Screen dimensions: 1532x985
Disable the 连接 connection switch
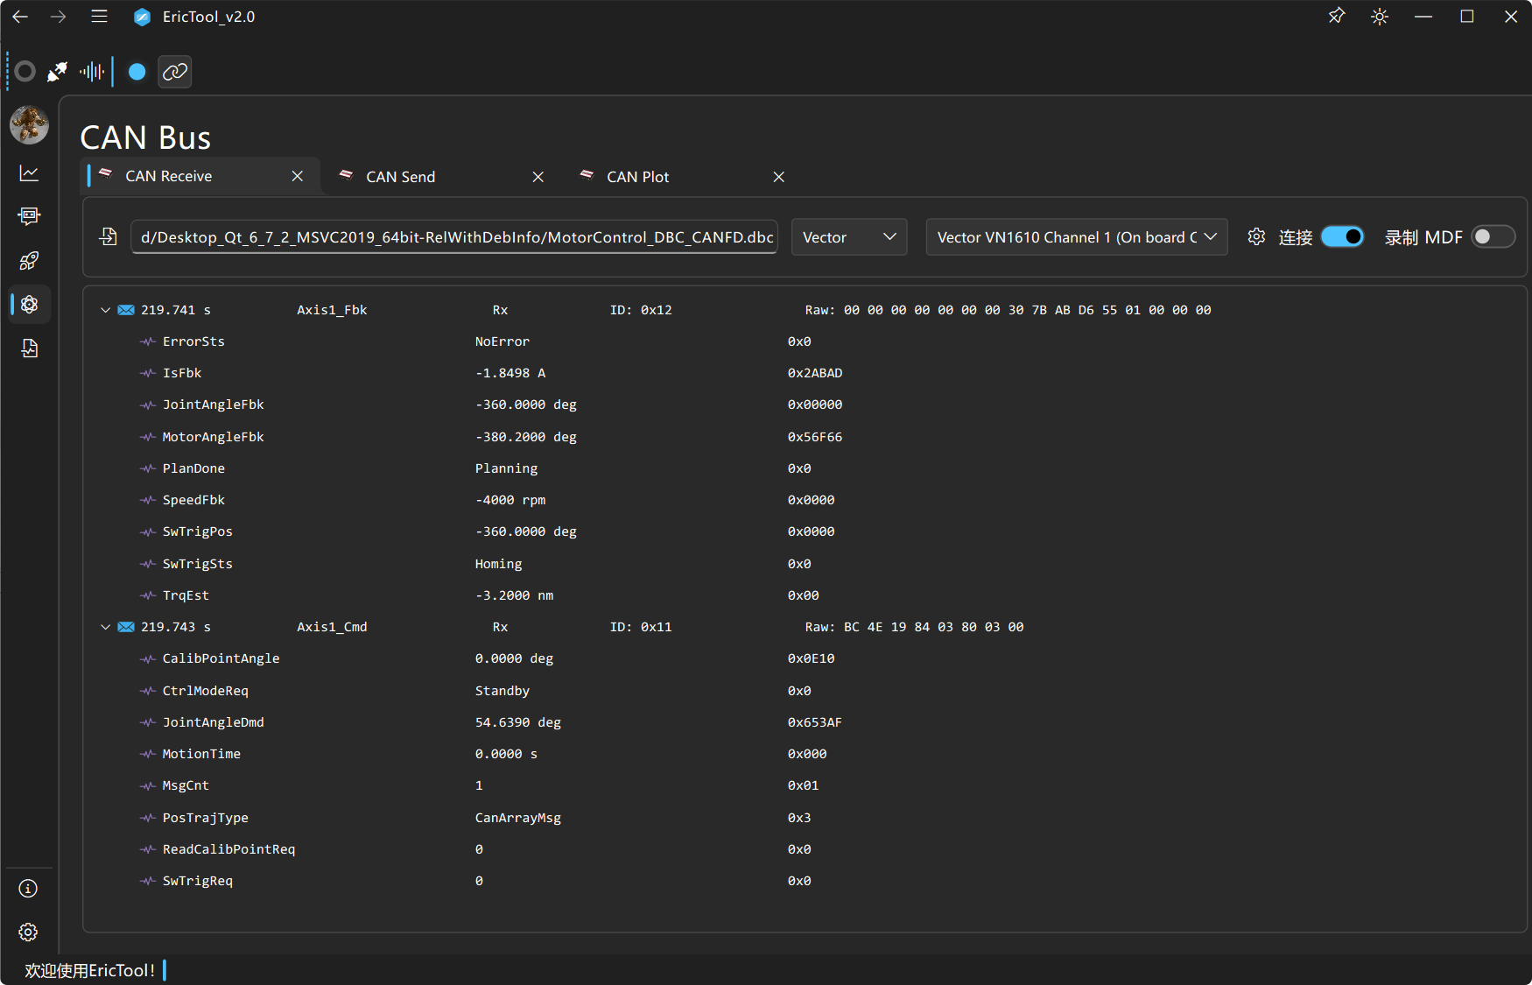(1342, 237)
